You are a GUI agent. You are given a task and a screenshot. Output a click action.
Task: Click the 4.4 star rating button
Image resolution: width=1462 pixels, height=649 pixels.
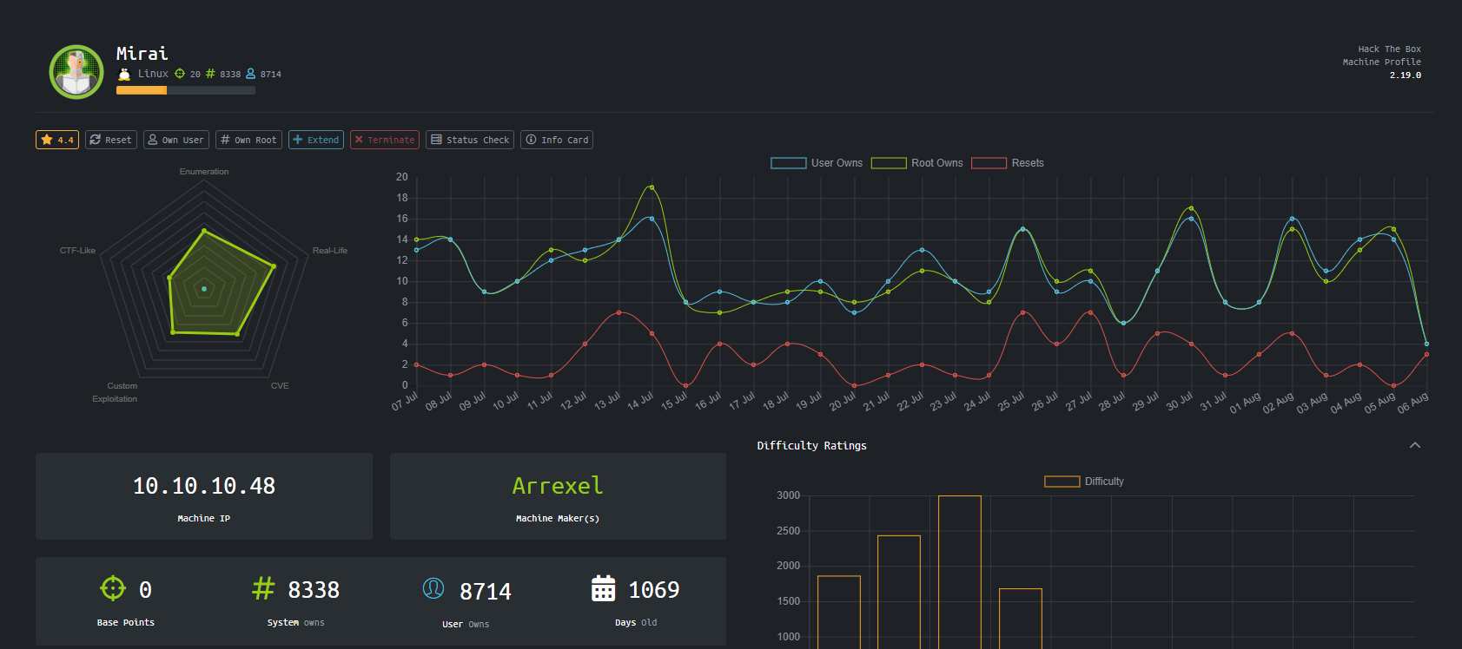57,140
